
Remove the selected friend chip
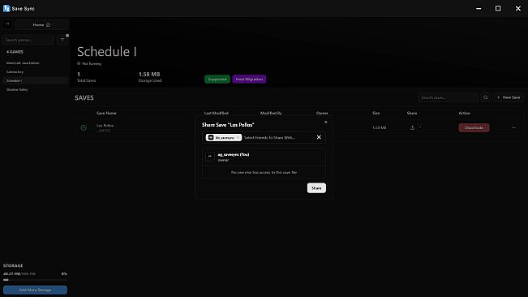(x=238, y=137)
